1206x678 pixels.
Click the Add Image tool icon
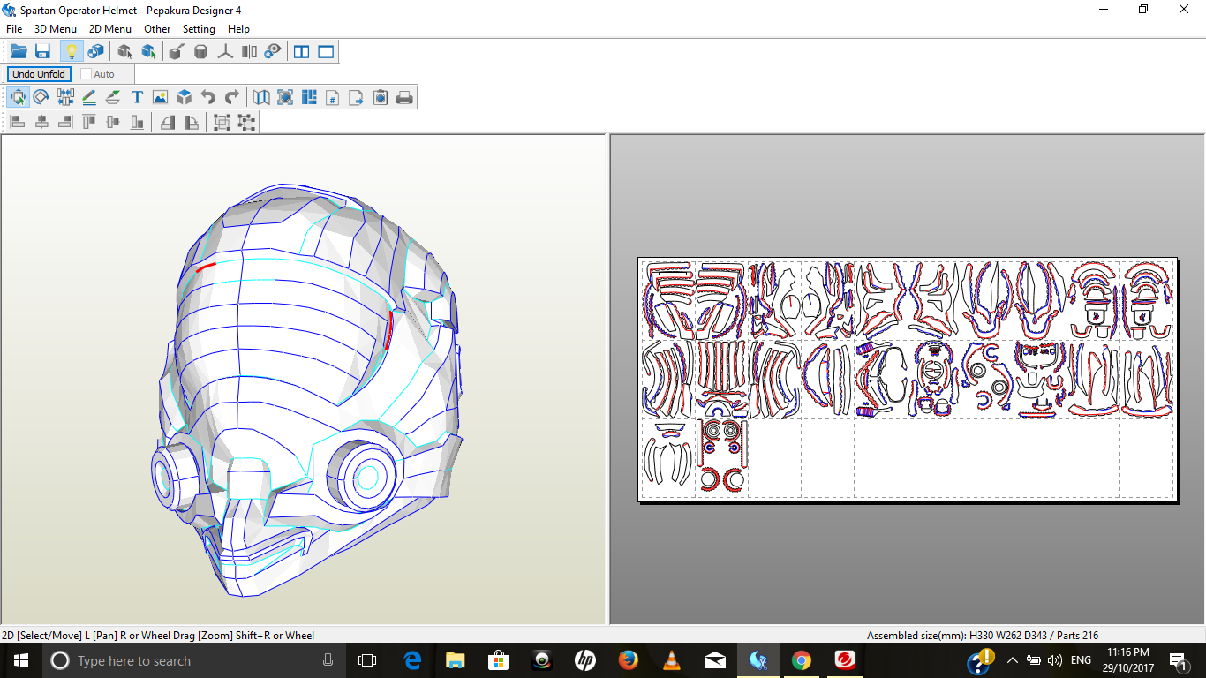tap(160, 97)
